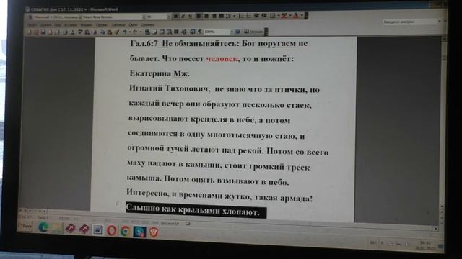Cut the selection using the scissors icon

click(x=95, y=32)
